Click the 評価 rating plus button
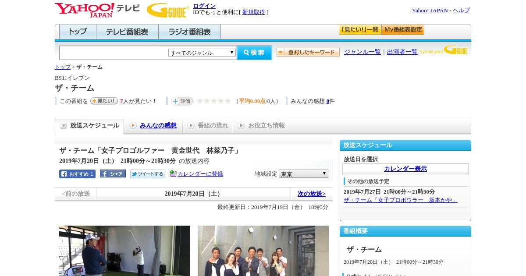526x276 pixels. (182, 101)
